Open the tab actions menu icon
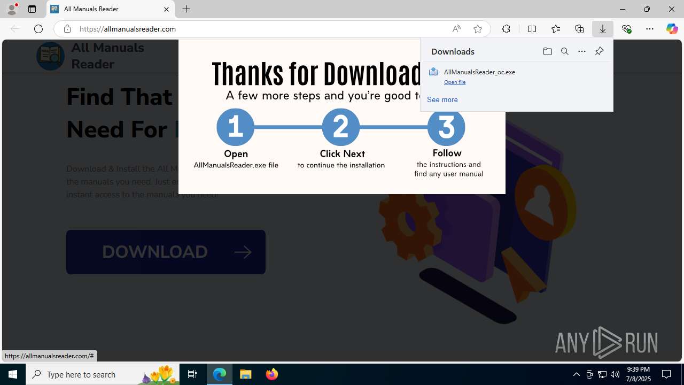 pyautogui.click(x=32, y=9)
